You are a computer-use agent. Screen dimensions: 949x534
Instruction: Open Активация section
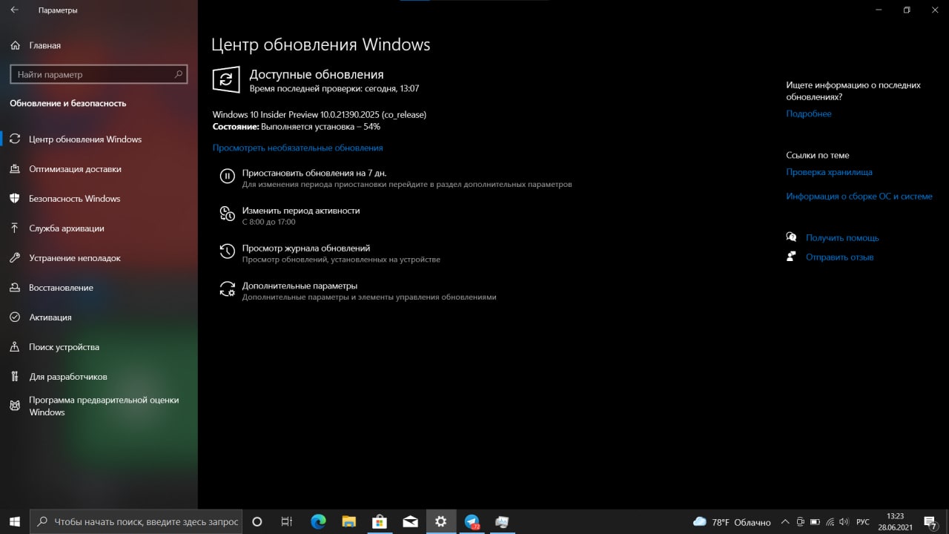(99, 317)
